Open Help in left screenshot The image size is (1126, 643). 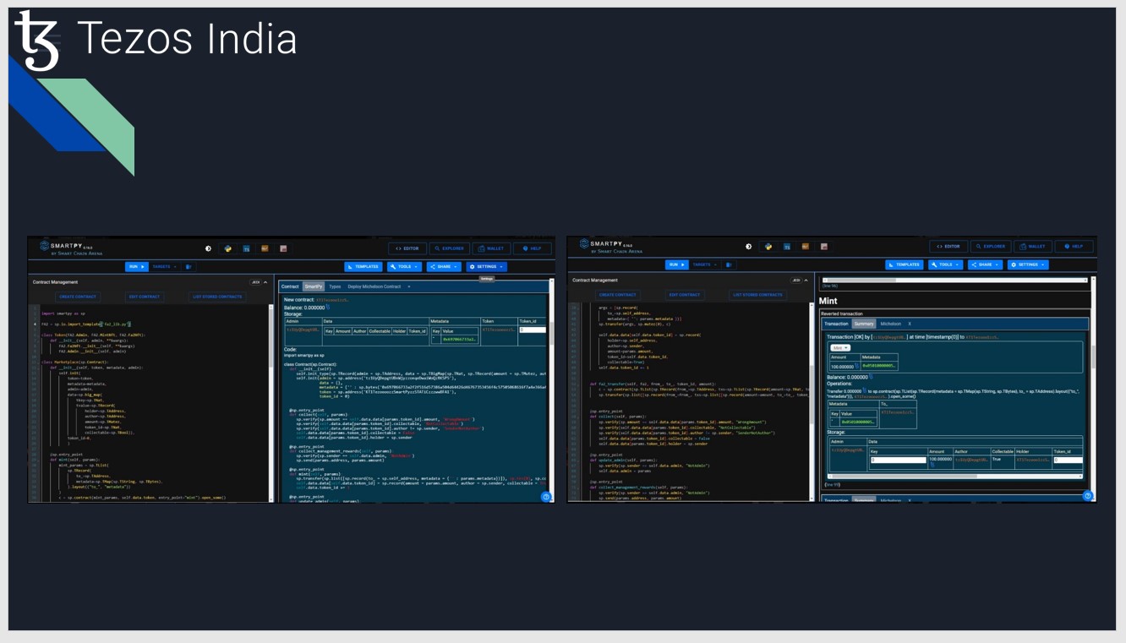(533, 248)
